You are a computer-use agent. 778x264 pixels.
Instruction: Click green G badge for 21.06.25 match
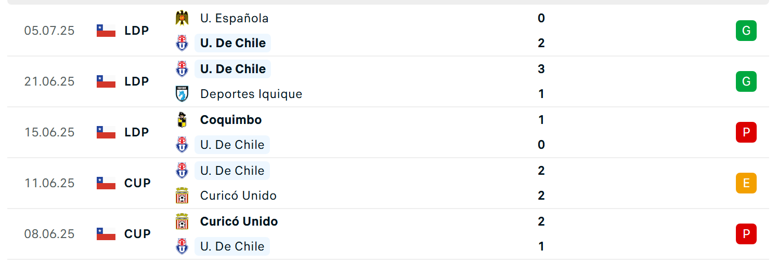[x=746, y=81]
